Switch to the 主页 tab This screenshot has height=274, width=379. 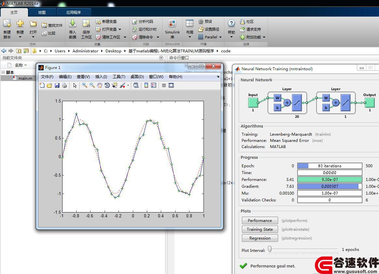(x=14, y=12)
